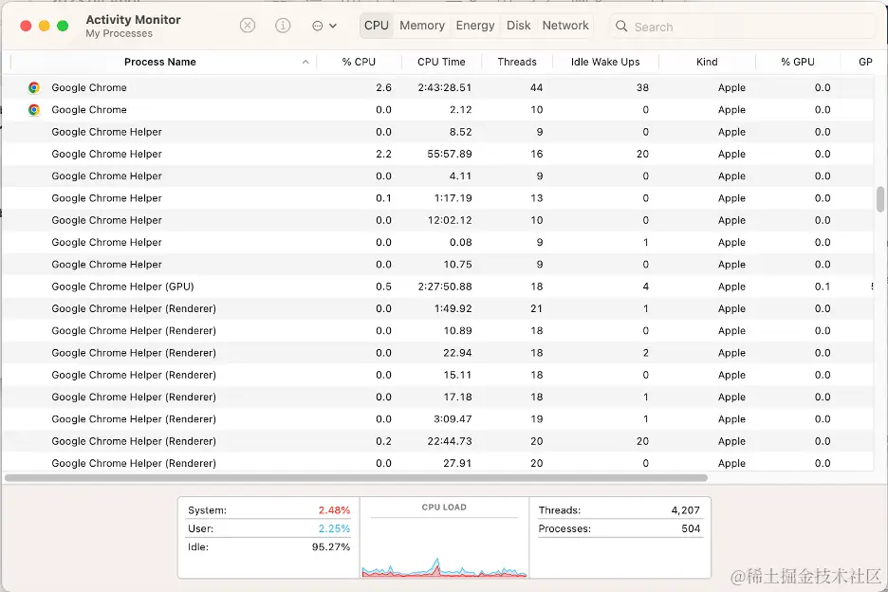Image resolution: width=888 pixels, height=592 pixels.
Task: Select Renderer row with 22:44.73 CPU time
Action: pyautogui.click(x=437, y=441)
